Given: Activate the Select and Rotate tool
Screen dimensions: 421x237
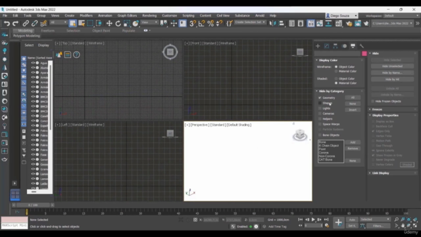Looking at the screenshot, I should (x=118, y=24).
